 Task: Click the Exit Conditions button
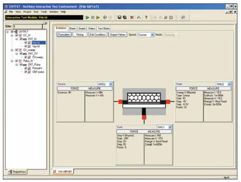(97, 35)
